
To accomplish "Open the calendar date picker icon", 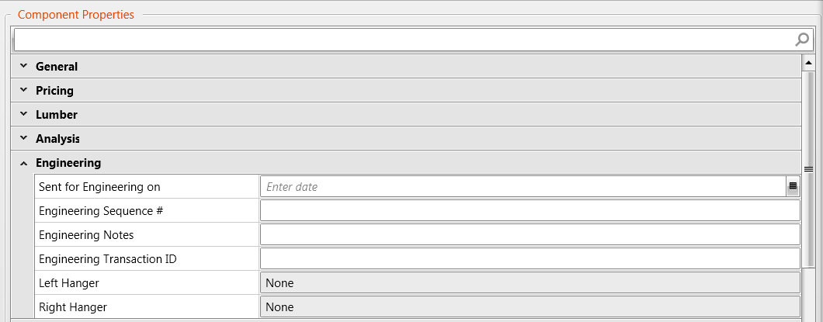I will click(x=793, y=186).
